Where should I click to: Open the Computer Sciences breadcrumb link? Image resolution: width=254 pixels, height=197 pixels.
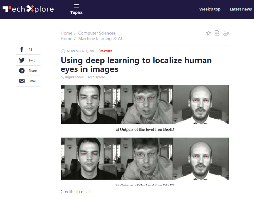pyautogui.click(x=97, y=33)
